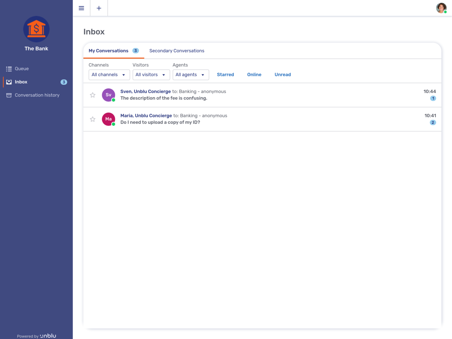Filter conversations by Starred

[225, 74]
